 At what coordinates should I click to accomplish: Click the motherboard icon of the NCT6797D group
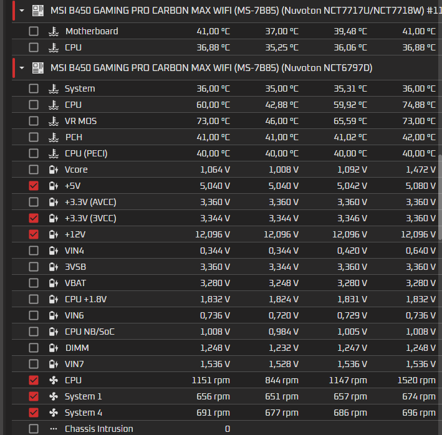pyautogui.click(x=38, y=68)
